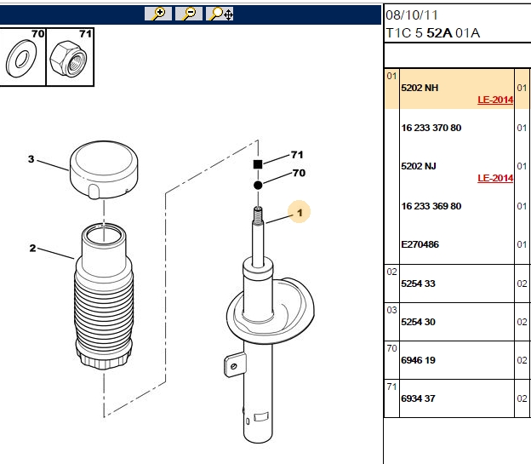Open the nut thumbnail labeled 71
Image resolution: width=531 pixels, height=464 pixels.
(x=70, y=57)
